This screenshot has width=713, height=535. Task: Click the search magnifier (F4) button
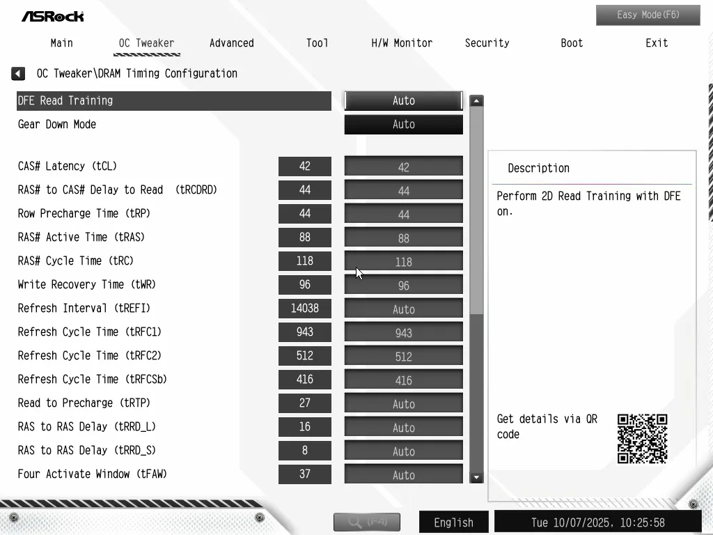pos(367,522)
